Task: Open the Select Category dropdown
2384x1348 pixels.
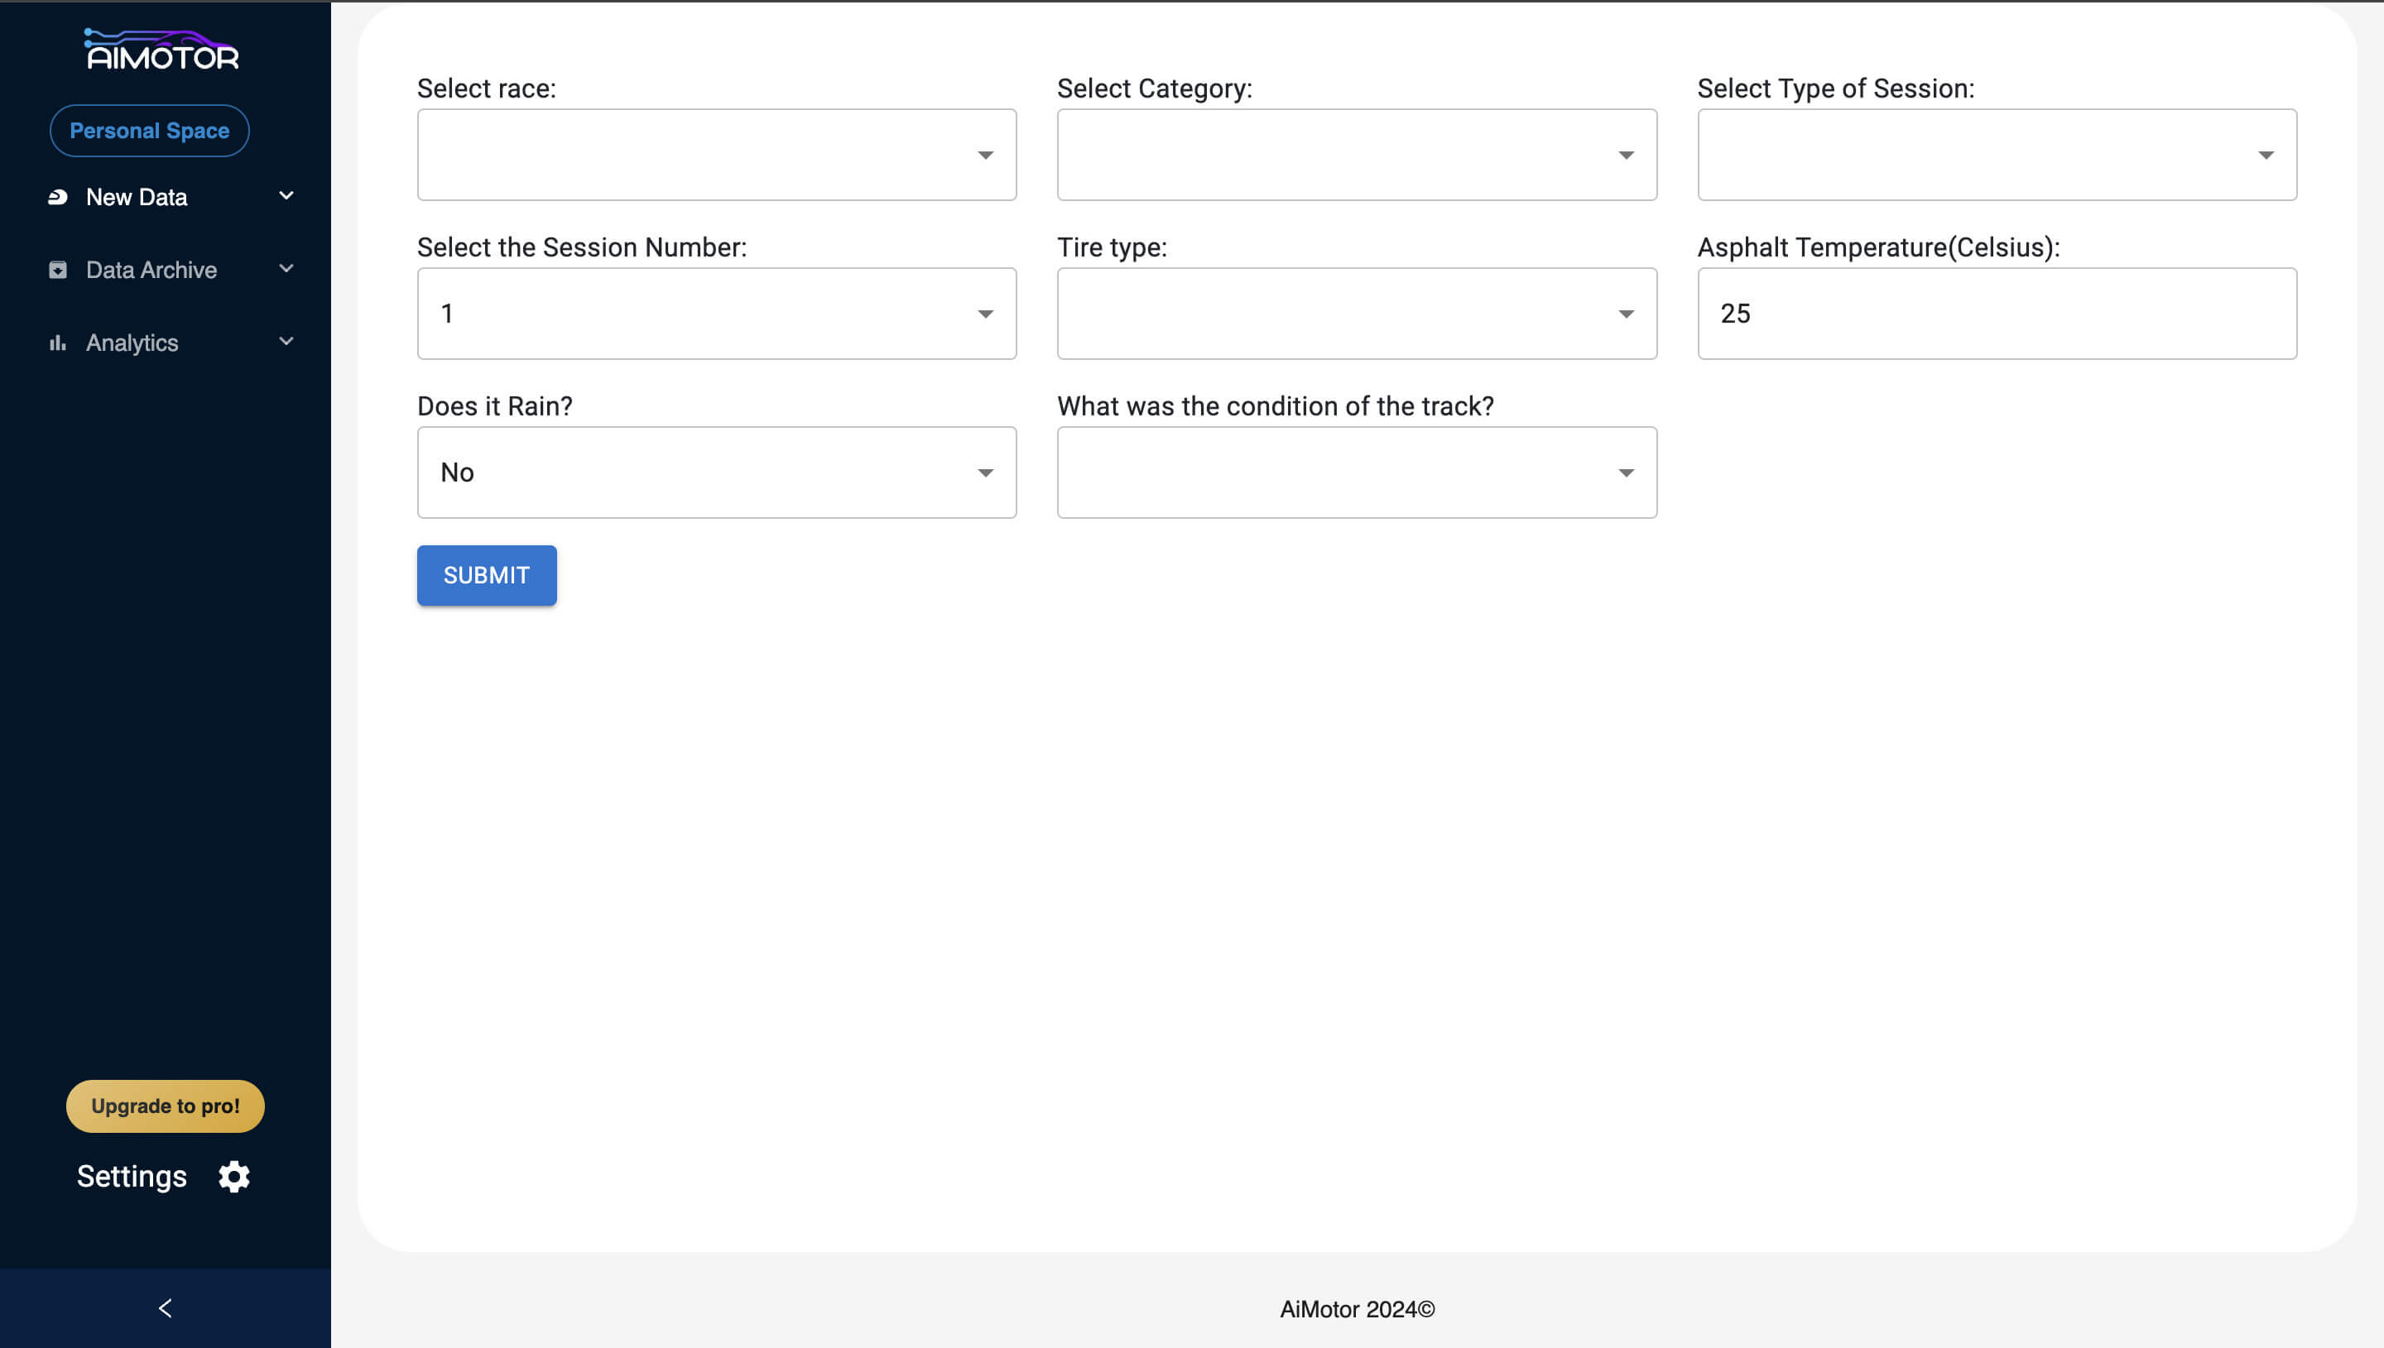Action: coord(1355,155)
